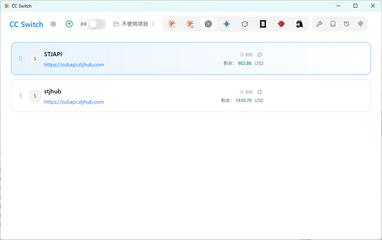Toggle the proxy broadcast switch
The height and width of the screenshot is (240, 382).
click(97, 24)
